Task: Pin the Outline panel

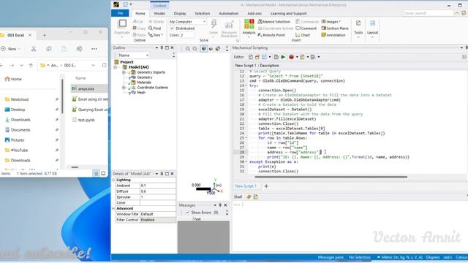Action: pos(162,47)
